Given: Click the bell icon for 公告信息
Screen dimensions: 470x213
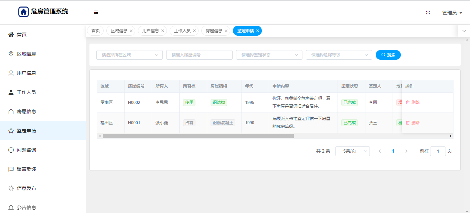Looking at the screenshot, I should coord(11,208).
